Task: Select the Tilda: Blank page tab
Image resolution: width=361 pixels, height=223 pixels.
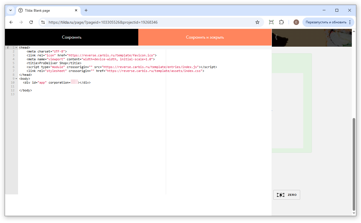Action: coord(44,11)
